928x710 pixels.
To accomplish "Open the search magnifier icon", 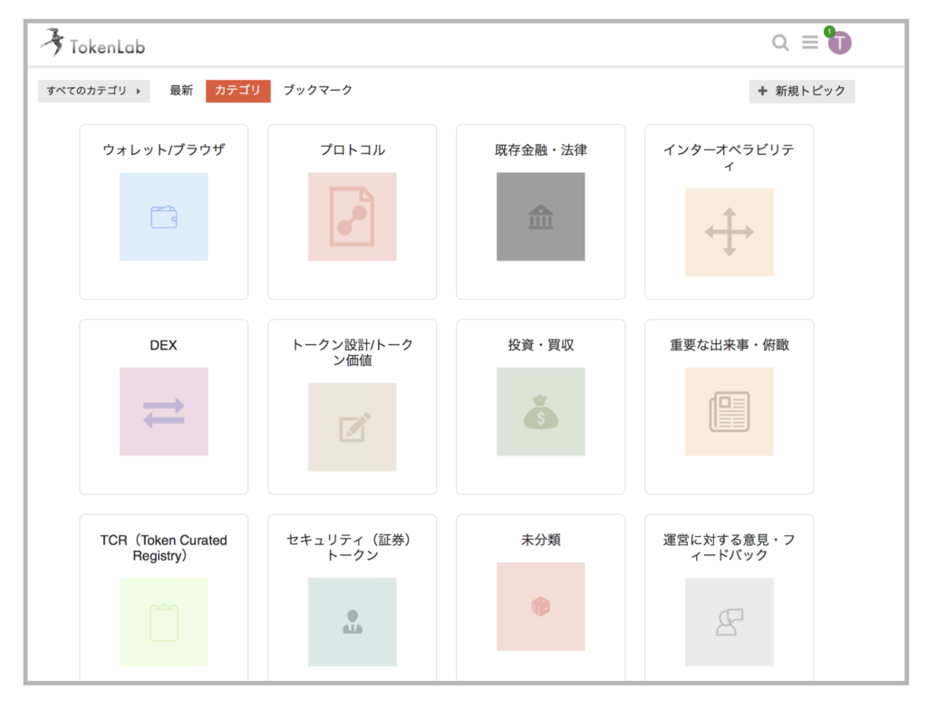I will point(780,43).
